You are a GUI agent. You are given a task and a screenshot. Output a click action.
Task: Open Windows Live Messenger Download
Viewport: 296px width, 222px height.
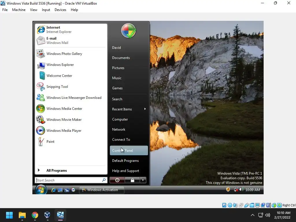(71, 98)
